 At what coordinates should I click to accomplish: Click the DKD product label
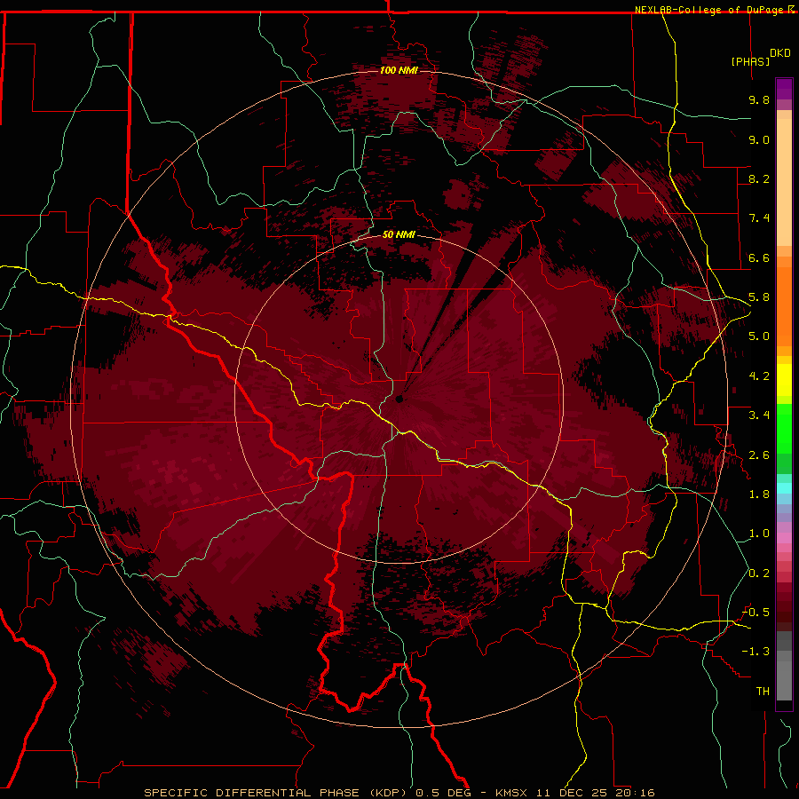pos(780,53)
